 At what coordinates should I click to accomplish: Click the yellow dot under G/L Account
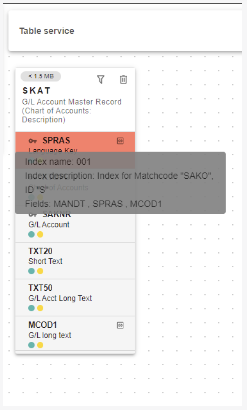(40, 234)
